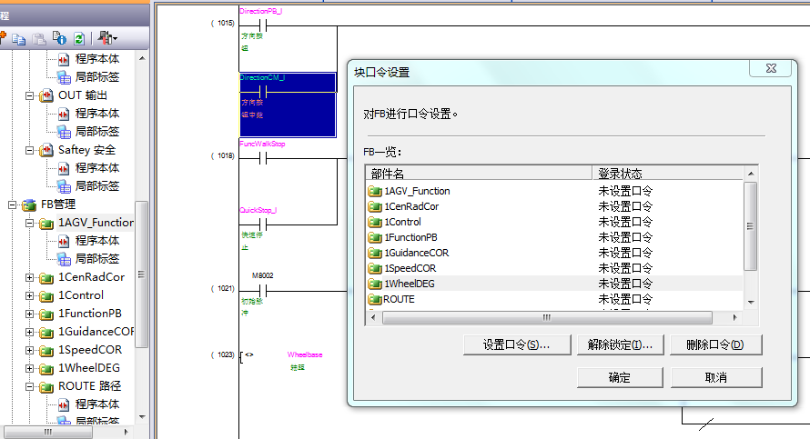Image resolution: width=810 pixels, height=439 pixels.
Task: Click the green refresh icon in toolbar
Action: coord(79,38)
